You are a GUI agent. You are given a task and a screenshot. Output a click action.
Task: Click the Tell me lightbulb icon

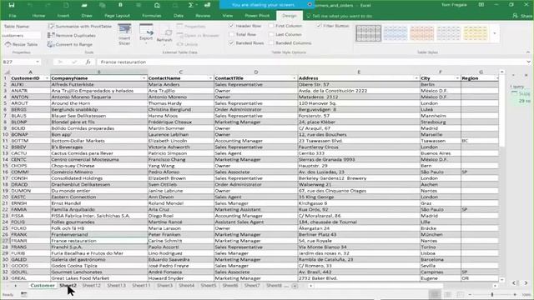(309, 16)
